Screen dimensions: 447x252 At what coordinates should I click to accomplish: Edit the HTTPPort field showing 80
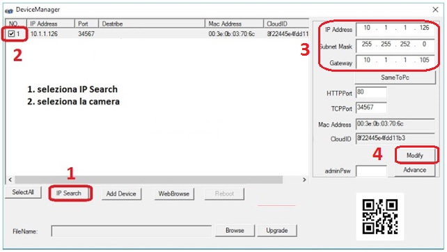[x=371, y=93]
